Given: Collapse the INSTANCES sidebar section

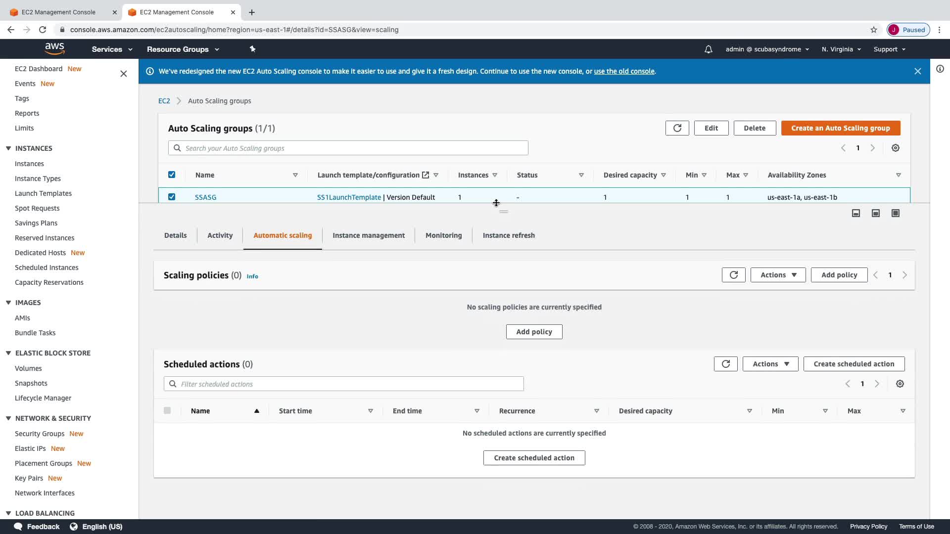Looking at the screenshot, I should click(x=8, y=148).
